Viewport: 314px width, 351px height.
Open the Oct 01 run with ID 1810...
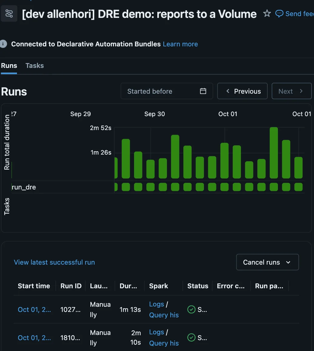(x=34, y=338)
